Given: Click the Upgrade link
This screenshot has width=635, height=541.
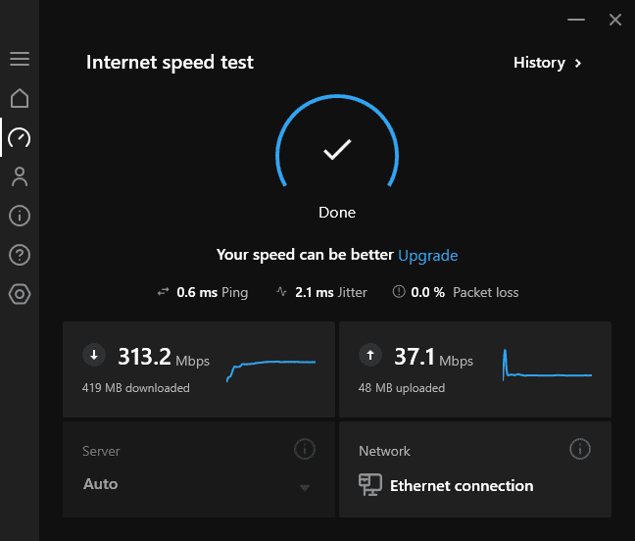Looking at the screenshot, I should [427, 255].
